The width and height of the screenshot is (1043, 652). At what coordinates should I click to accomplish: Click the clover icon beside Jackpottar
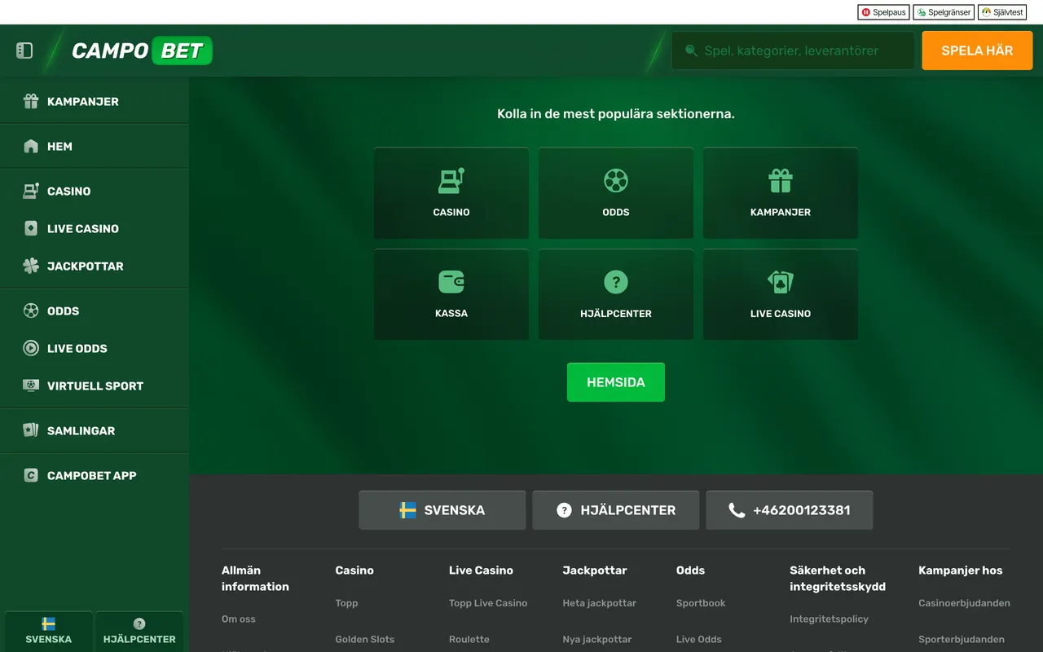coord(31,266)
